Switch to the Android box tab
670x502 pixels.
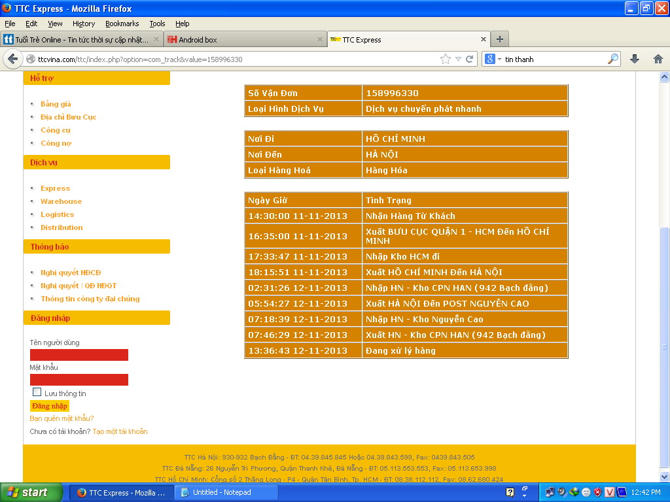(x=245, y=39)
